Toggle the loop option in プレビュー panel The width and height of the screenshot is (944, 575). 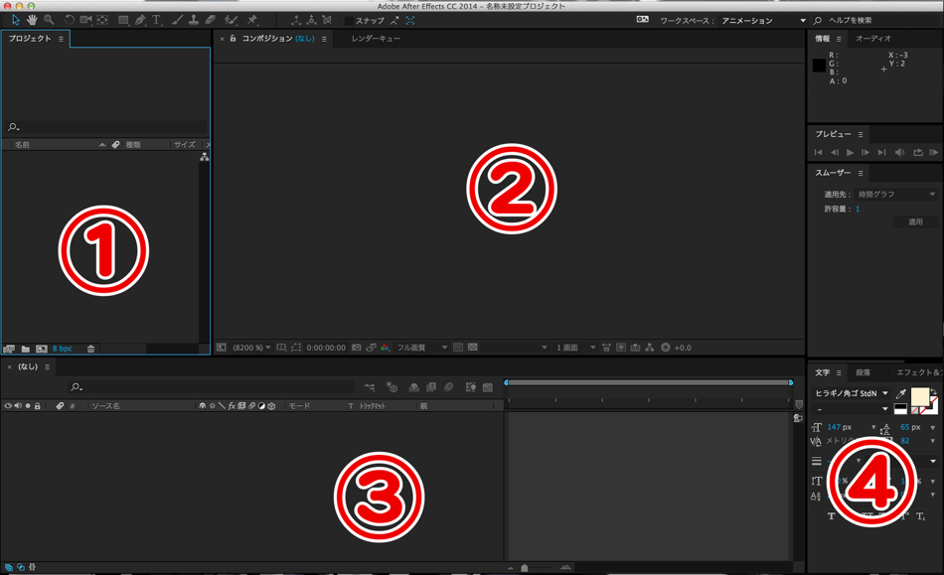(x=916, y=153)
